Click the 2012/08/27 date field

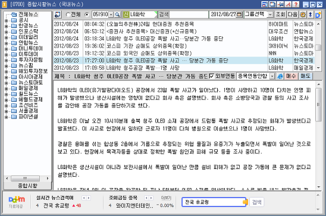(x=223, y=14)
